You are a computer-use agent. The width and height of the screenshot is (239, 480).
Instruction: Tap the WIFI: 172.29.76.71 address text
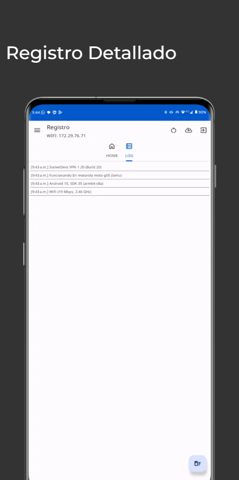coord(66,136)
